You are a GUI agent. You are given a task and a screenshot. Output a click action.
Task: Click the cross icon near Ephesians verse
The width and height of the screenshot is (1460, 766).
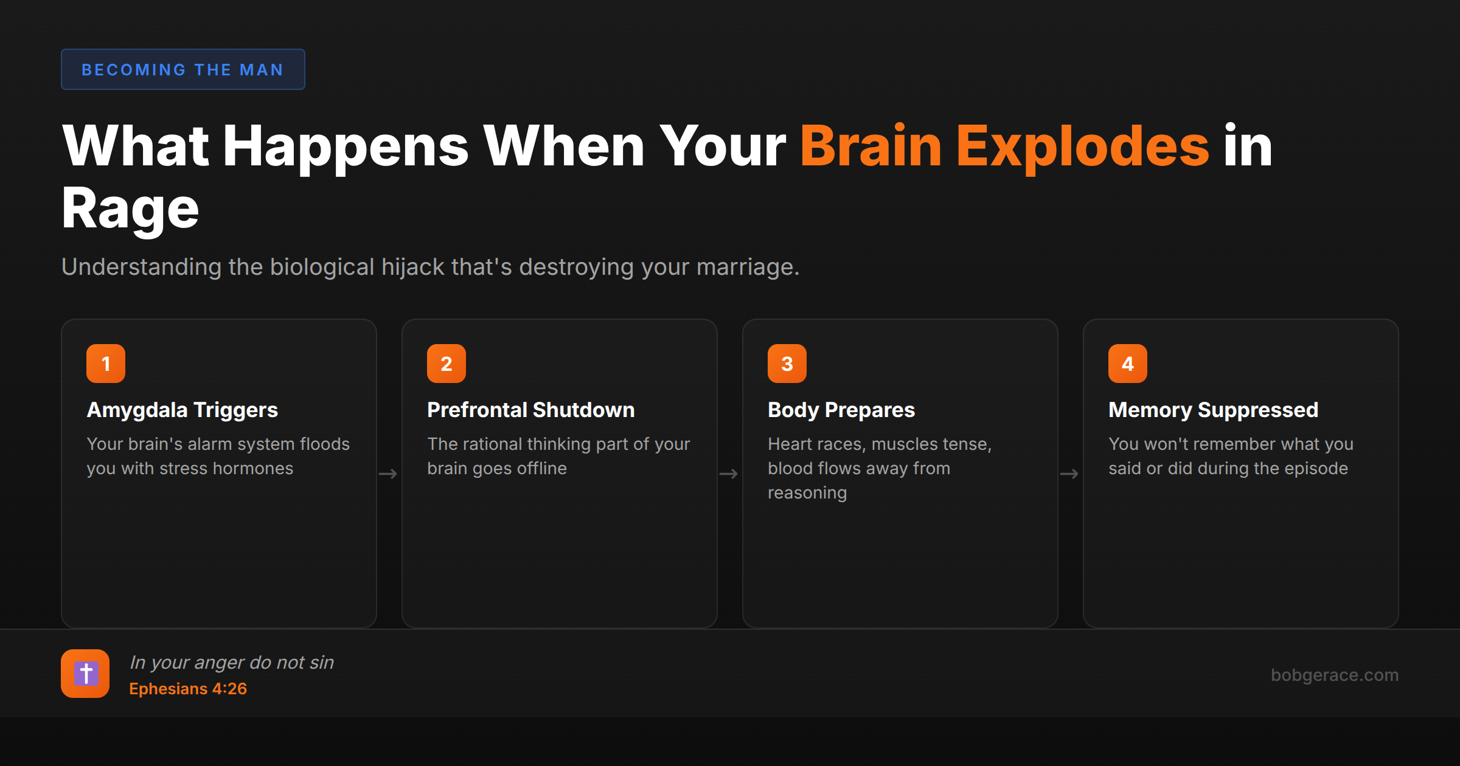(85, 674)
